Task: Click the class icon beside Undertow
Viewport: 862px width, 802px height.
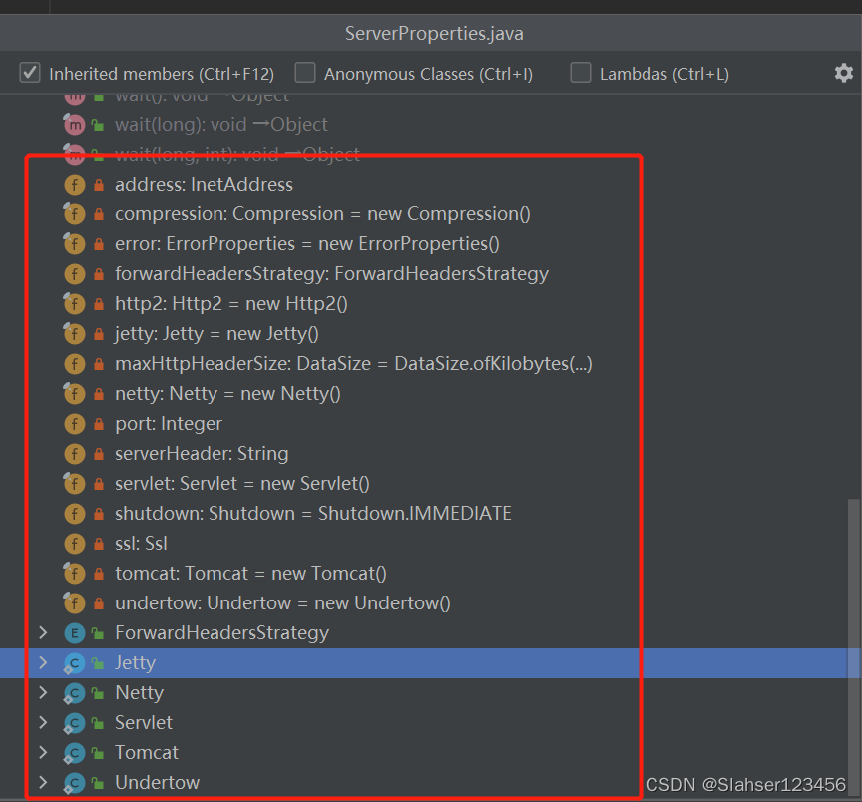Action: click(76, 782)
